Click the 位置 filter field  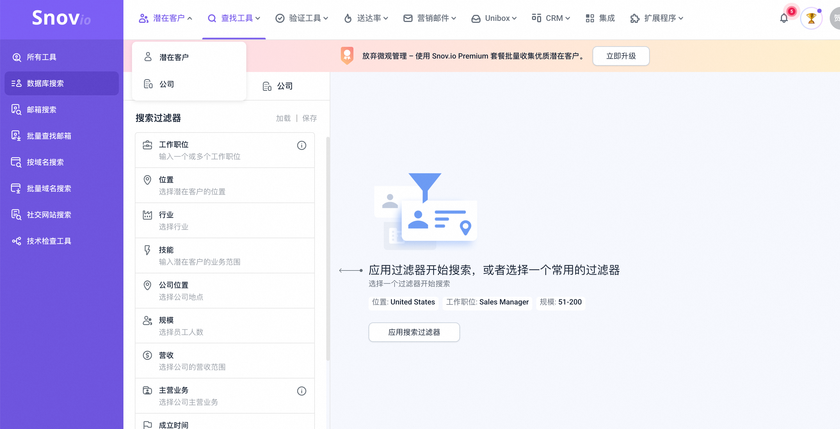pos(225,185)
